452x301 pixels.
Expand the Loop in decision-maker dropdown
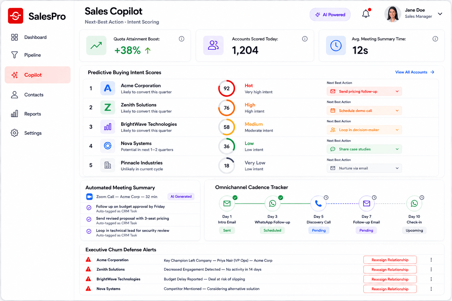(364, 130)
